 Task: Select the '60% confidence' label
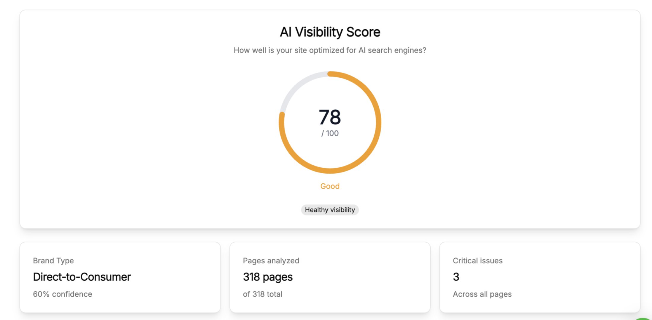(62, 294)
